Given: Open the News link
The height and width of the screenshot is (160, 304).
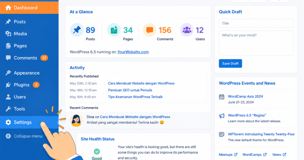Looking at the screenshot, I should coord(277,155).
